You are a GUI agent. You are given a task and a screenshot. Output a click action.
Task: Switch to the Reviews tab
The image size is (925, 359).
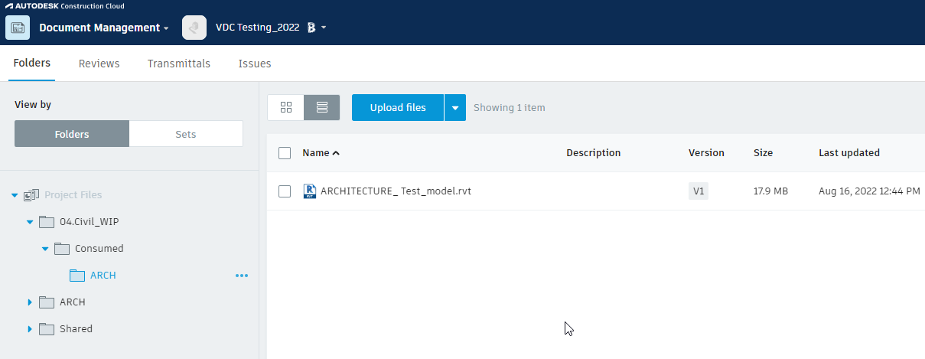click(x=99, y=64)
